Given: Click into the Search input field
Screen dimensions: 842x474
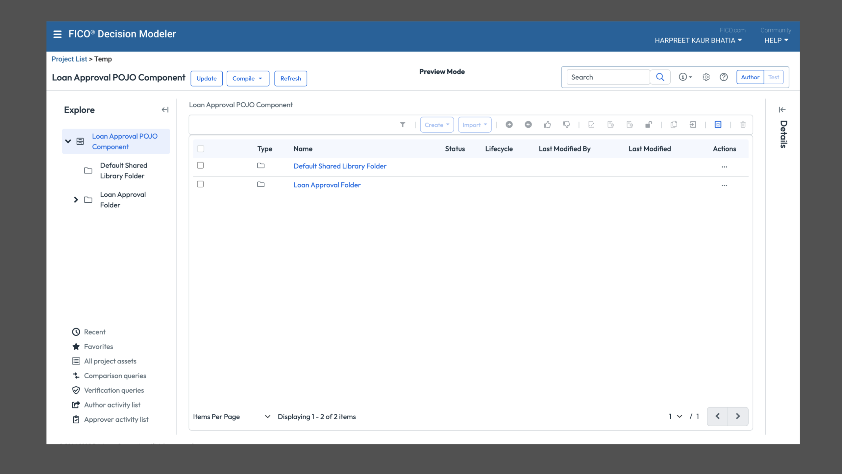Looking at the screenshot, I should tap(608, 77).
